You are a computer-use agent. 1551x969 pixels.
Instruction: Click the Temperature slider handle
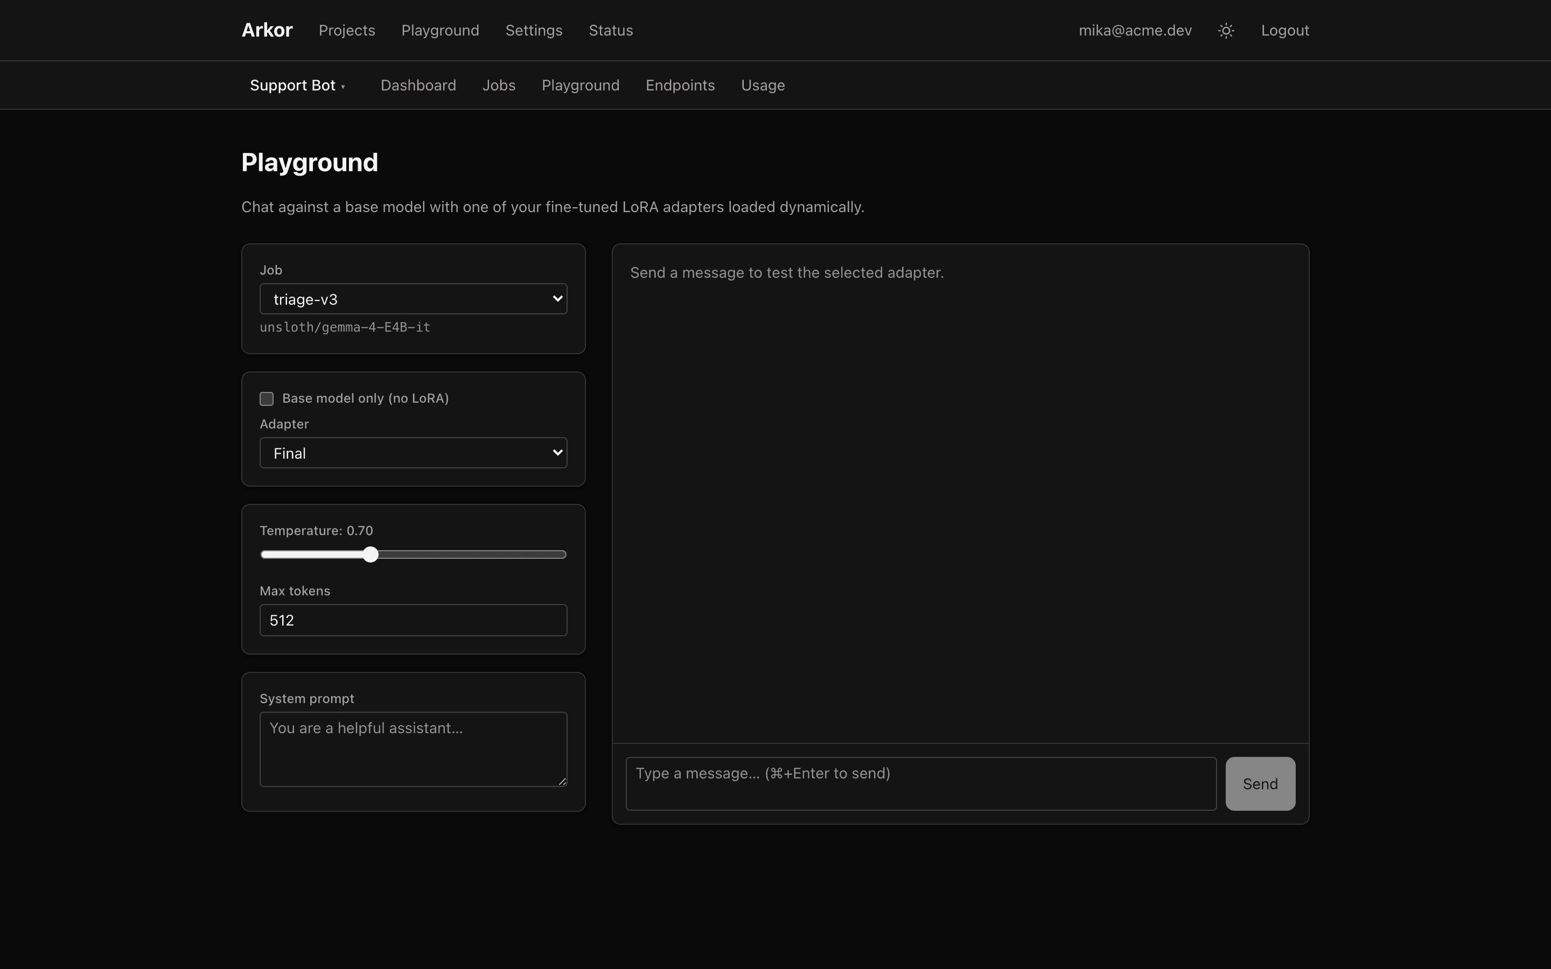pos(371,554)
